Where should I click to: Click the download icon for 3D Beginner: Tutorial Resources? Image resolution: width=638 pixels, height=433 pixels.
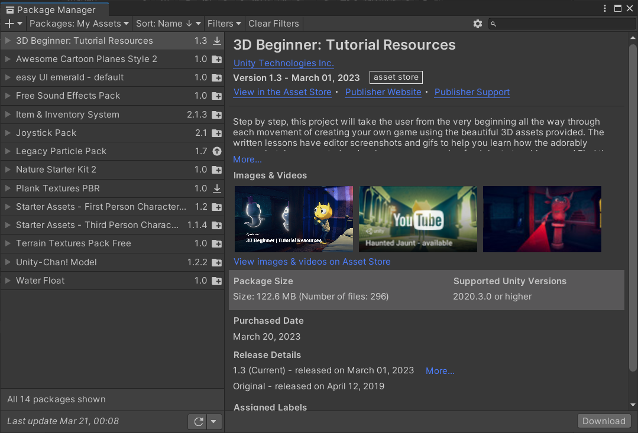(217, 41)
